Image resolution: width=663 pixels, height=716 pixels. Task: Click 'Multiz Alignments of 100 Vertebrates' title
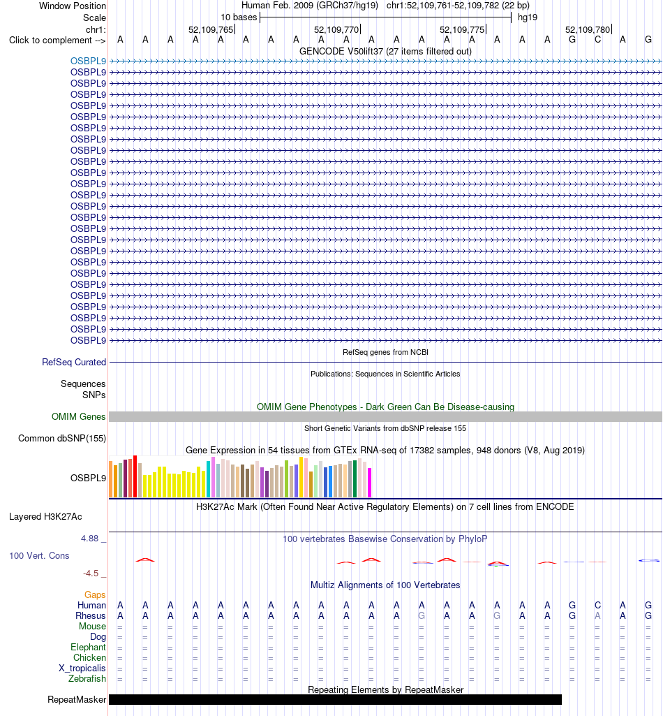[385, 585]
